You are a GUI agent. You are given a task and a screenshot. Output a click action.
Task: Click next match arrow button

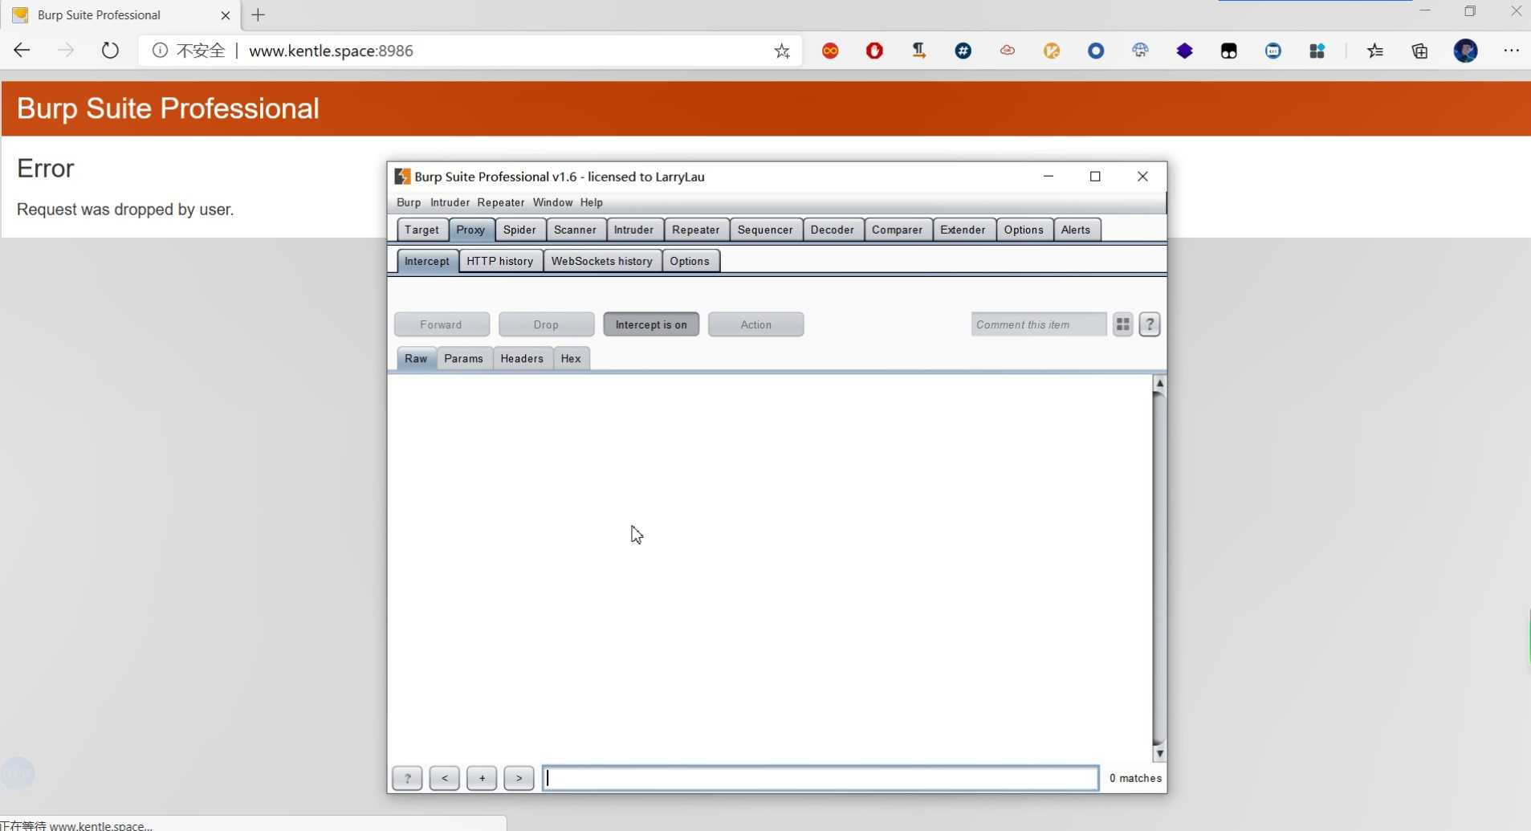tap(519, 778)
